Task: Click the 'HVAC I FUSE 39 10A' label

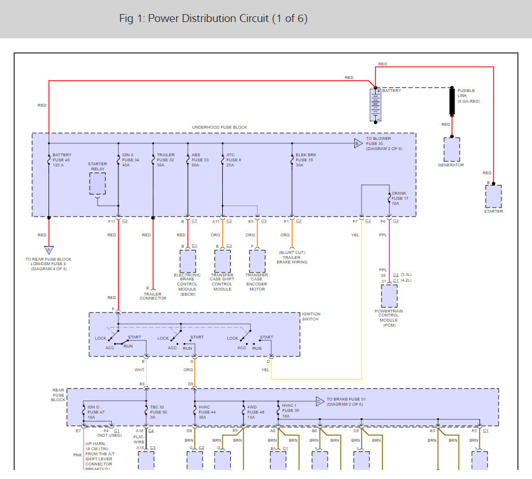Action: pos(291,411)
